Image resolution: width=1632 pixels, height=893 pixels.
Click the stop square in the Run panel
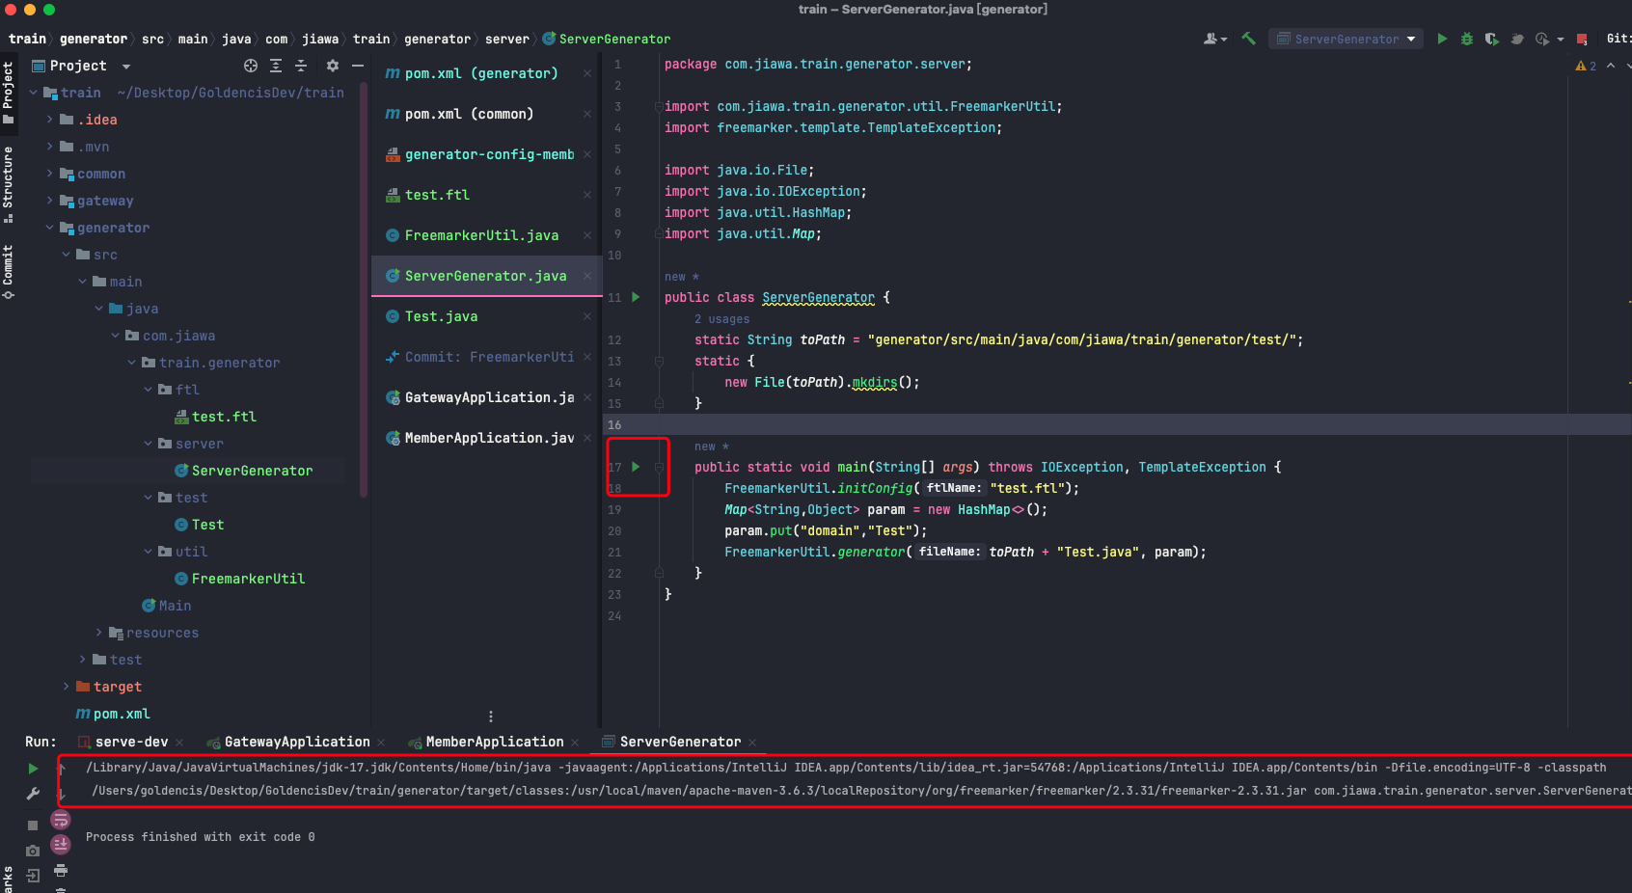pyautogui.click(x=33, y=825)
